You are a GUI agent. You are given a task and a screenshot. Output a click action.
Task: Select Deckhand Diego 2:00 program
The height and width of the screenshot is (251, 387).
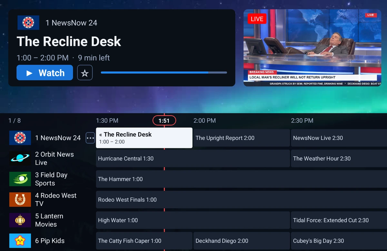pyautogui.click(x=242, y=241)
